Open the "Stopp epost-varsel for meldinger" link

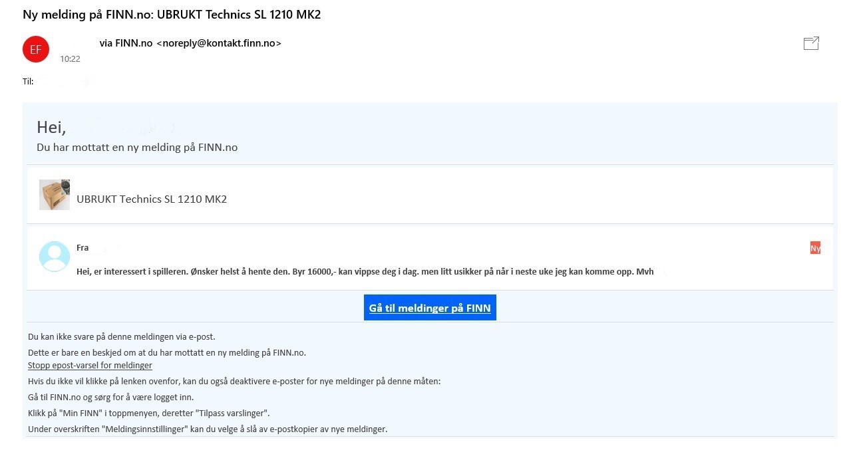tap(90, 366)
